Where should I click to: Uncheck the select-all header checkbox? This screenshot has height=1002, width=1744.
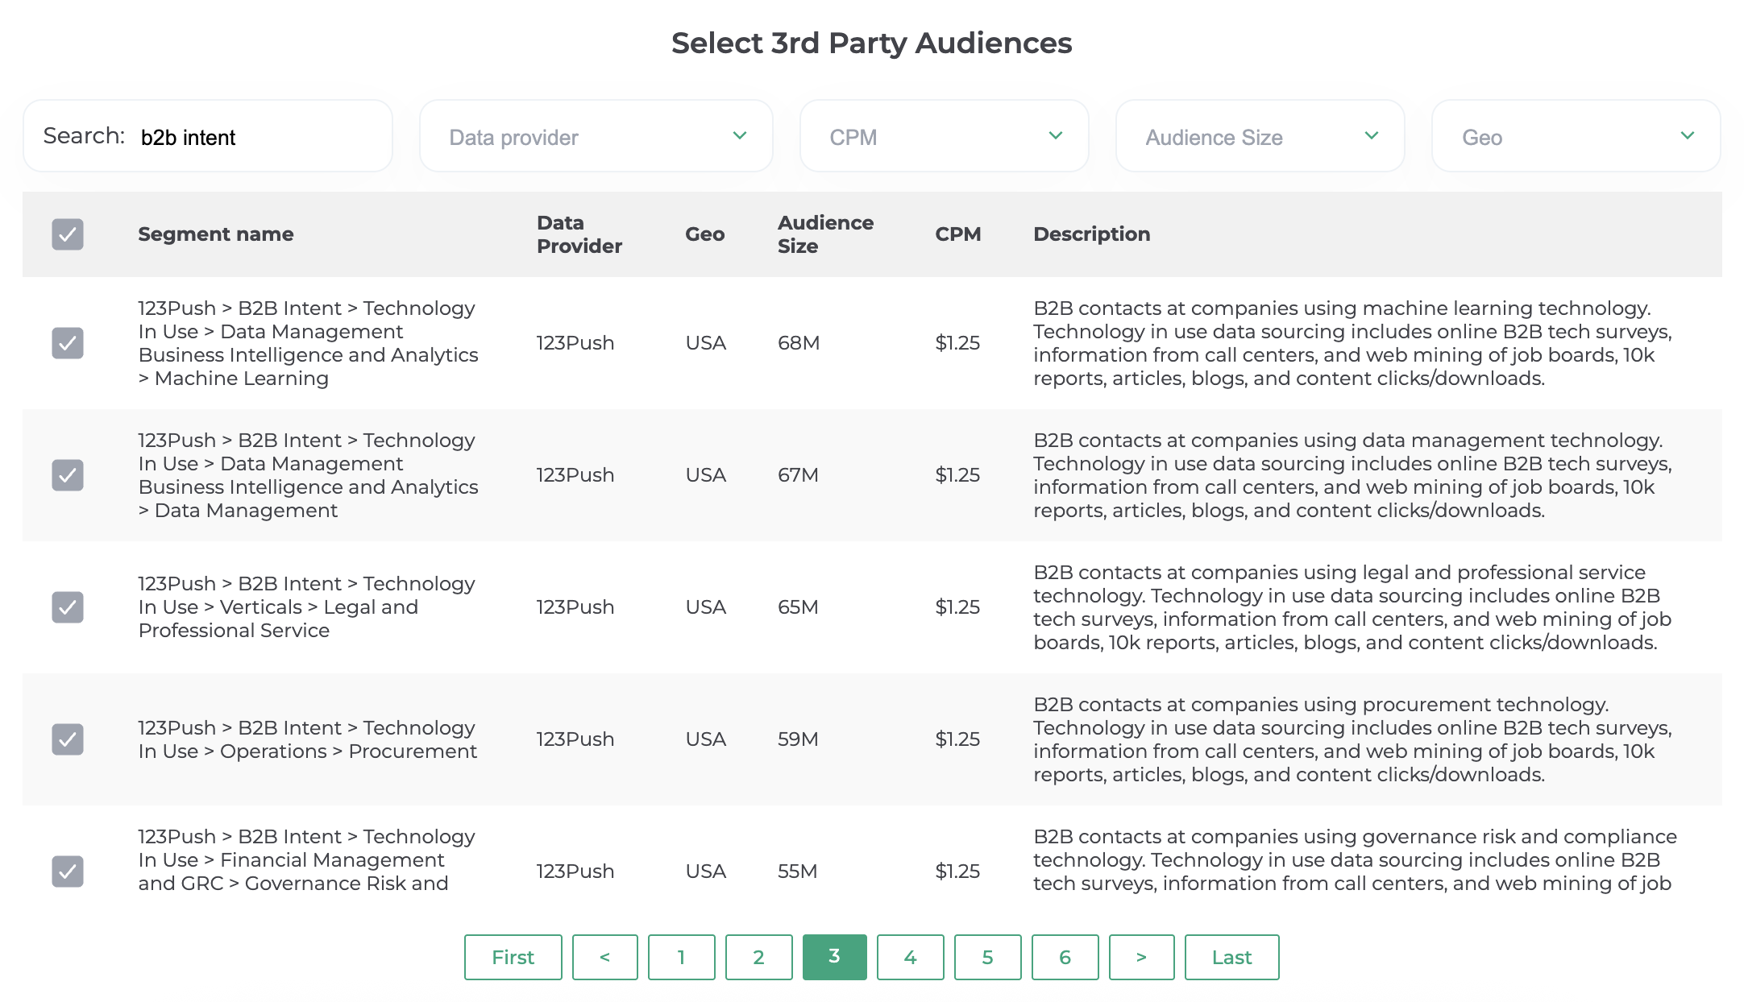(x=68, y=234)
